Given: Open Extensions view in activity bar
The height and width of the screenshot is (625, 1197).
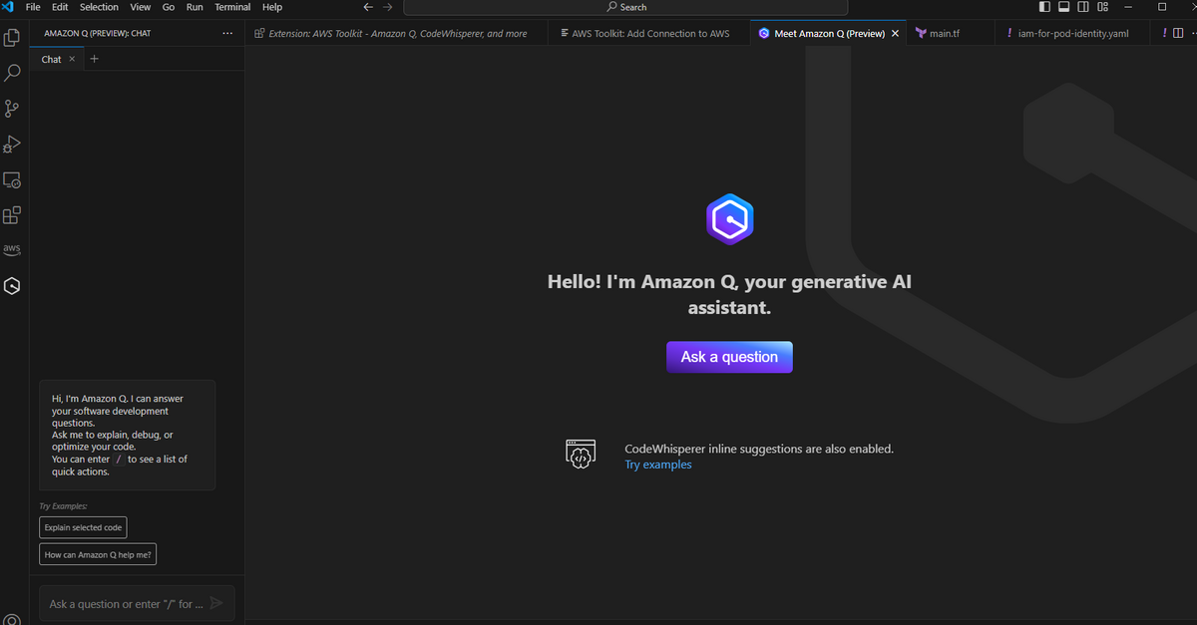Looking at the screenshot, I should 12,215.
